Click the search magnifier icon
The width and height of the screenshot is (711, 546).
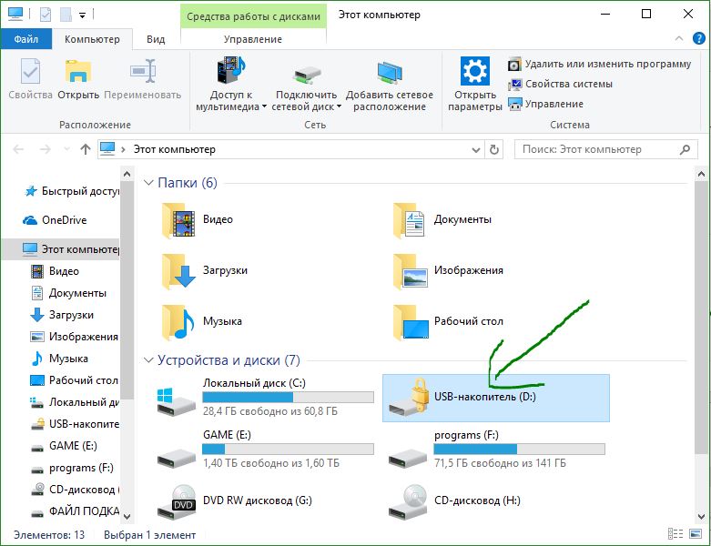pyautogui.click(x=685, y=149)
